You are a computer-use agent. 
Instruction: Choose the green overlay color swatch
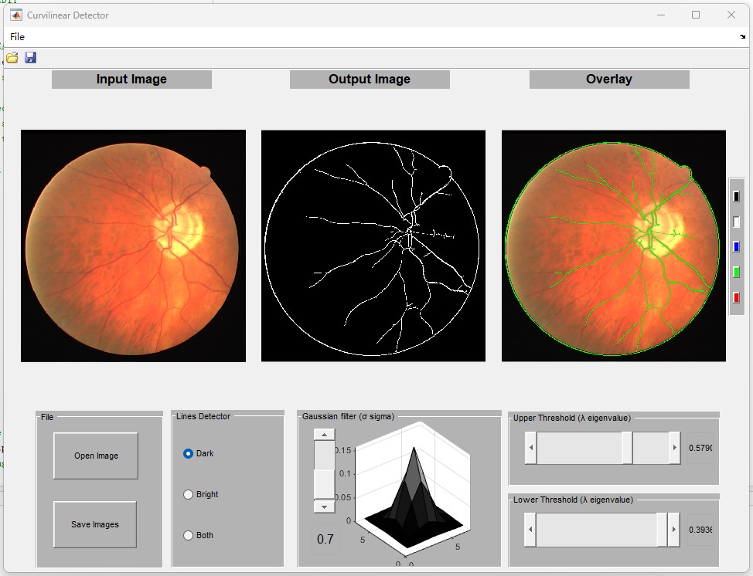[x=736, y=273]
